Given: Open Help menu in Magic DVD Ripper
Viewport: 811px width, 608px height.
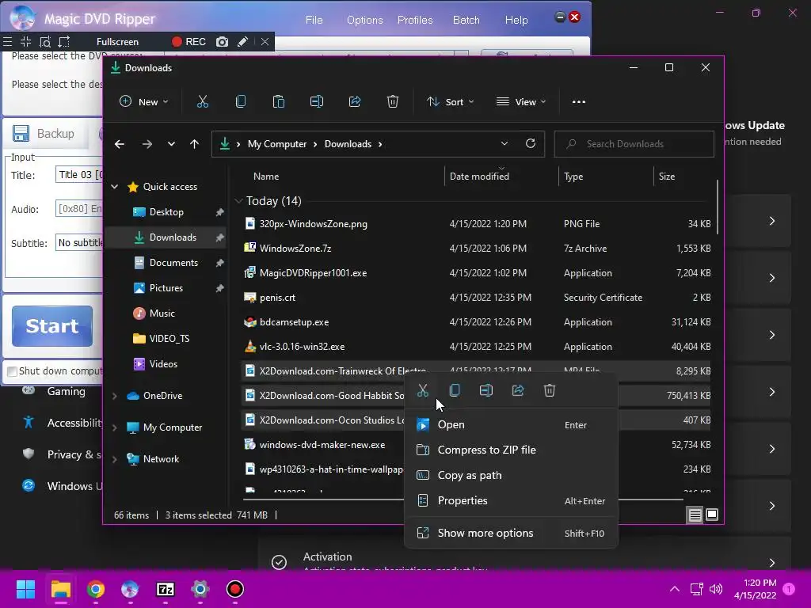Looking at the screenshot, I should (516, 20).
